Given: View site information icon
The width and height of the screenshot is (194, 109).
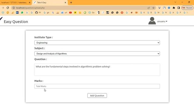Looking at the screenshot, I should point(14,8).
